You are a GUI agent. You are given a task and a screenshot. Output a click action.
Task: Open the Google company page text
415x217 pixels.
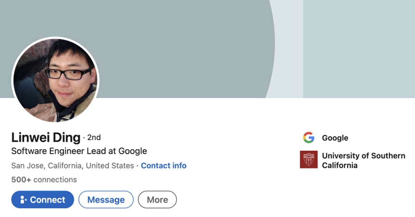click(x=335, y=138)
